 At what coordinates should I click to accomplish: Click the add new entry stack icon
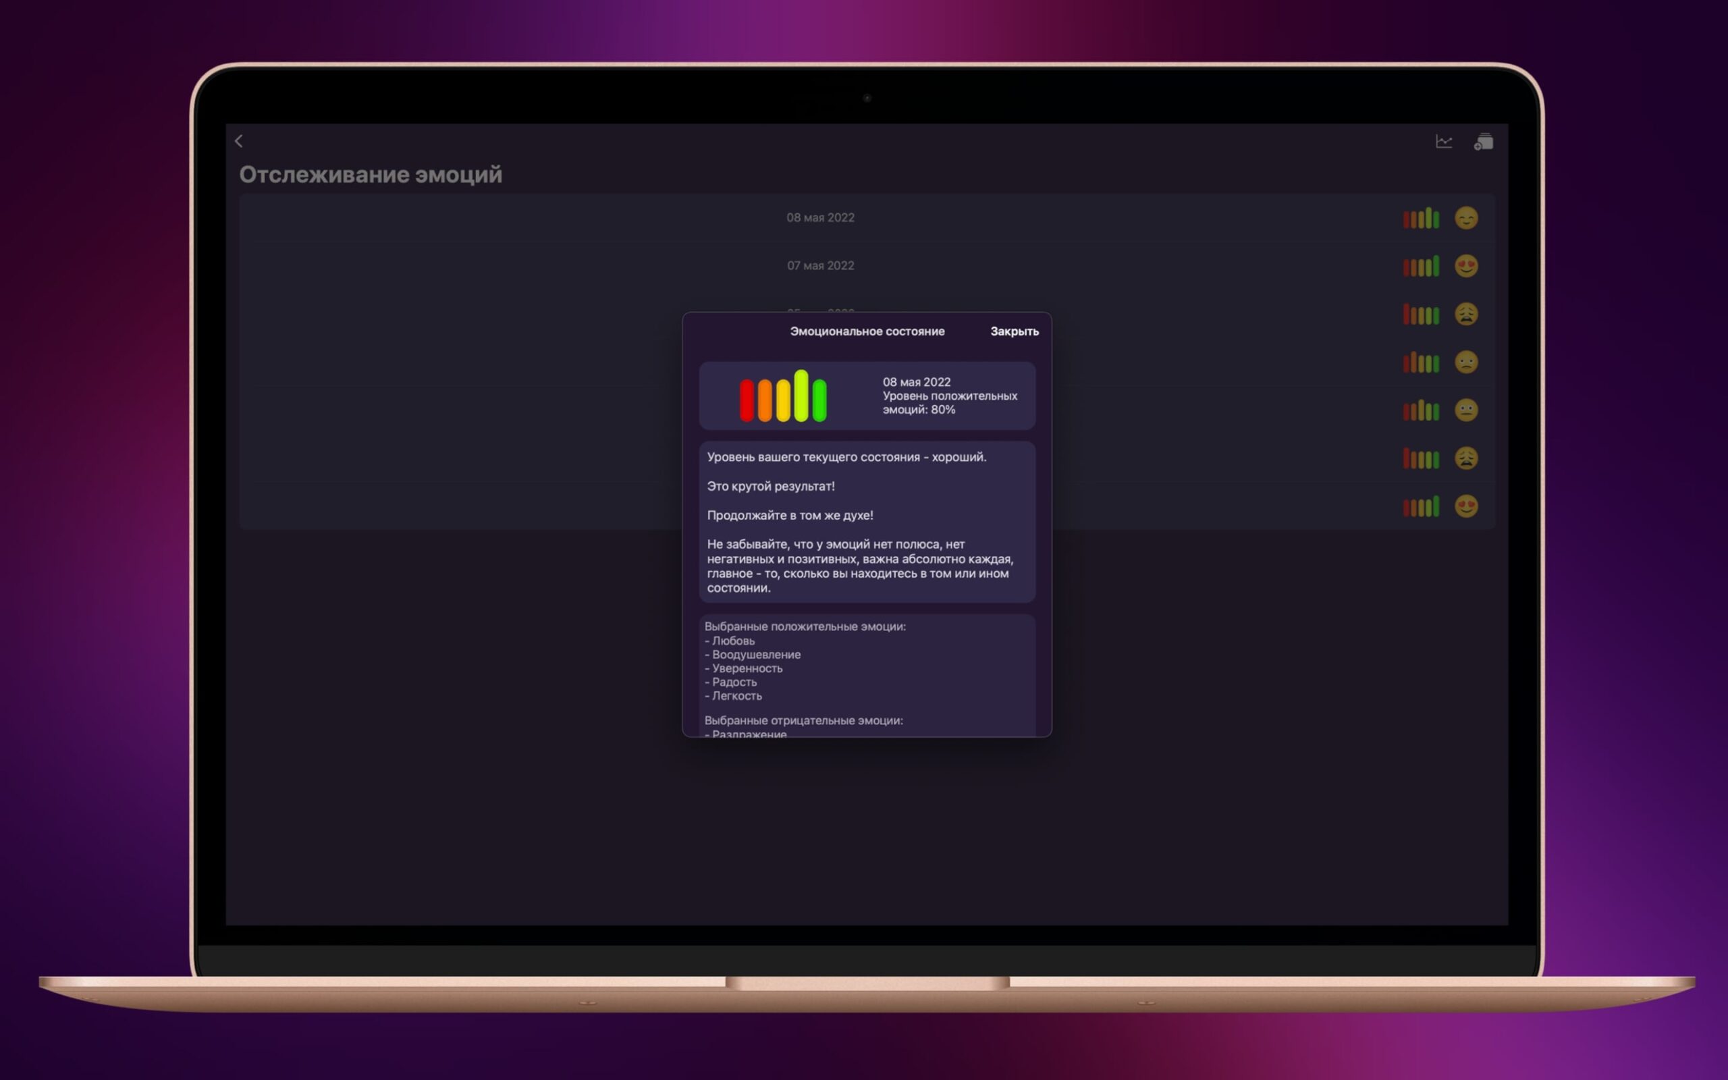[1483, 142]
